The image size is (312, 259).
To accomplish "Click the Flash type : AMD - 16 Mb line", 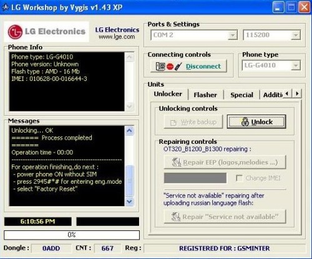I will (x=46, y=72).
